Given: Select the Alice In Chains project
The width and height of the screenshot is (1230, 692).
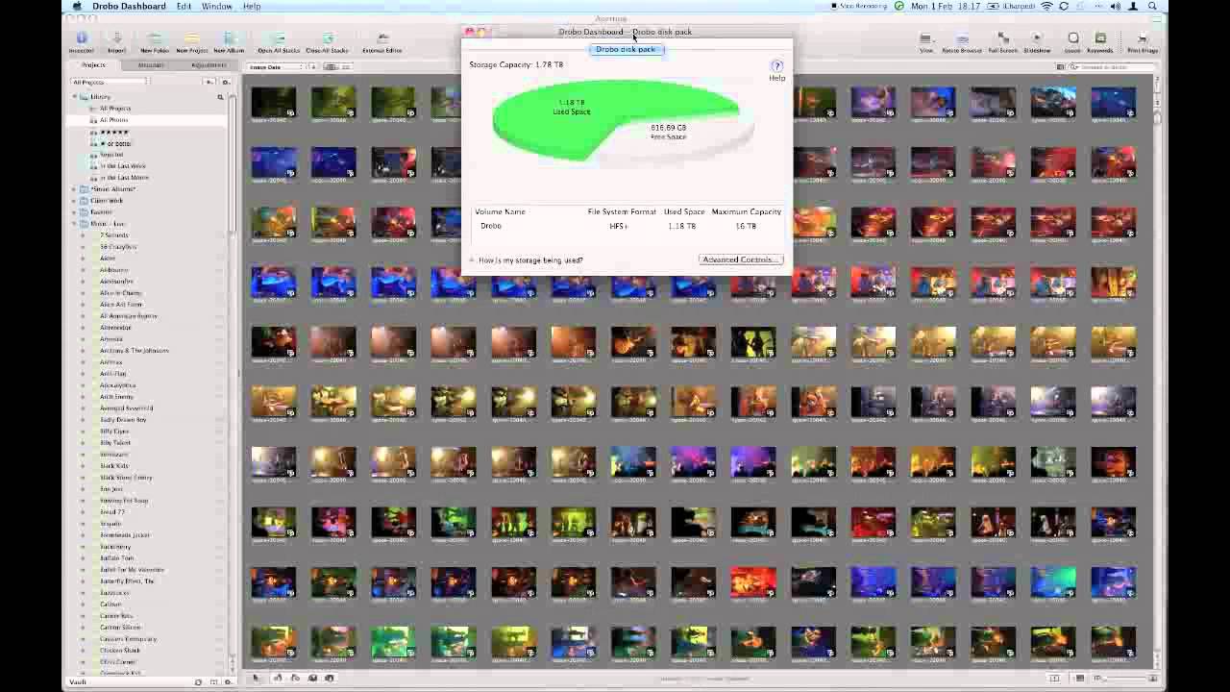Looking at the screenshot, I should (120, 293).
